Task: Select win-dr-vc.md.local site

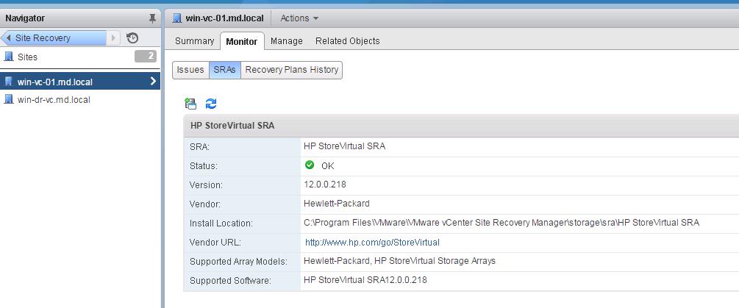Action: point(54,100)
